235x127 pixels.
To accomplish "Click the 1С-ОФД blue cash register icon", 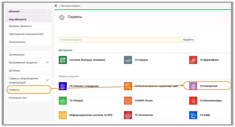I will coord(193,115).
